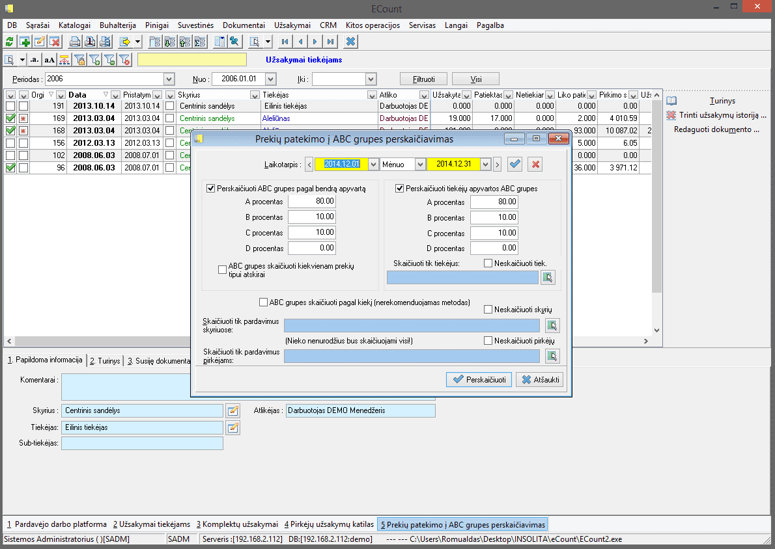Go to first record navigation arrow
775x549 pixels.
coord(285,42)
